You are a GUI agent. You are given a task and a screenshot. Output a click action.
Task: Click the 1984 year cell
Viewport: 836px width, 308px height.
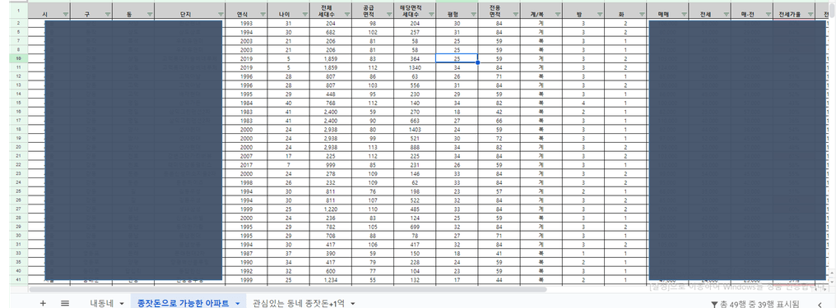[x=246, y=103]
